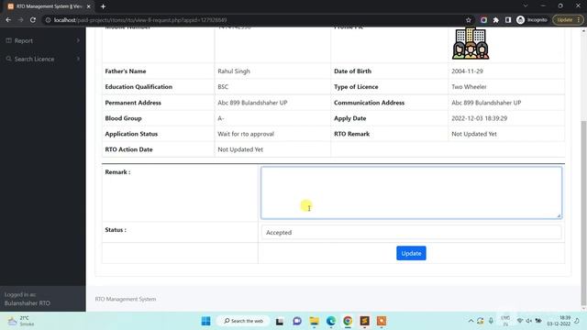This screenshot has height=330, width=587.
Task: Open the tab search dropdown arrow
Action: [x=526, y=5]
